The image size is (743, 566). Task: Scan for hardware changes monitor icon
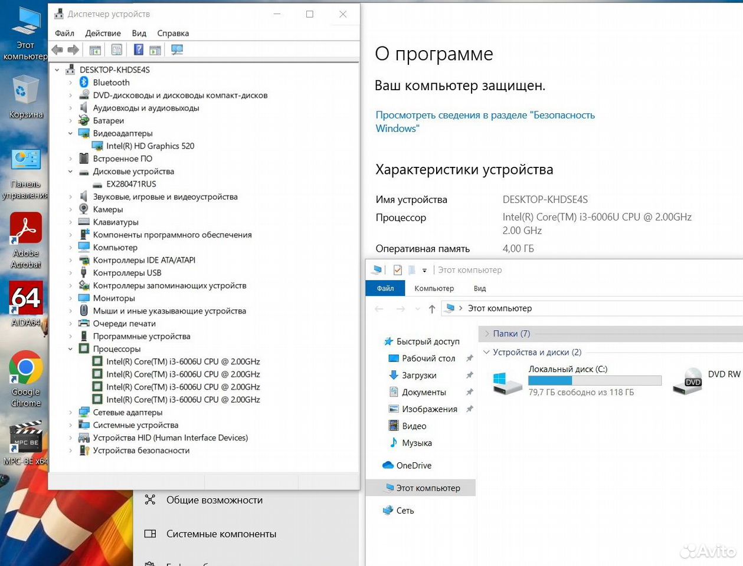[177, 50]
